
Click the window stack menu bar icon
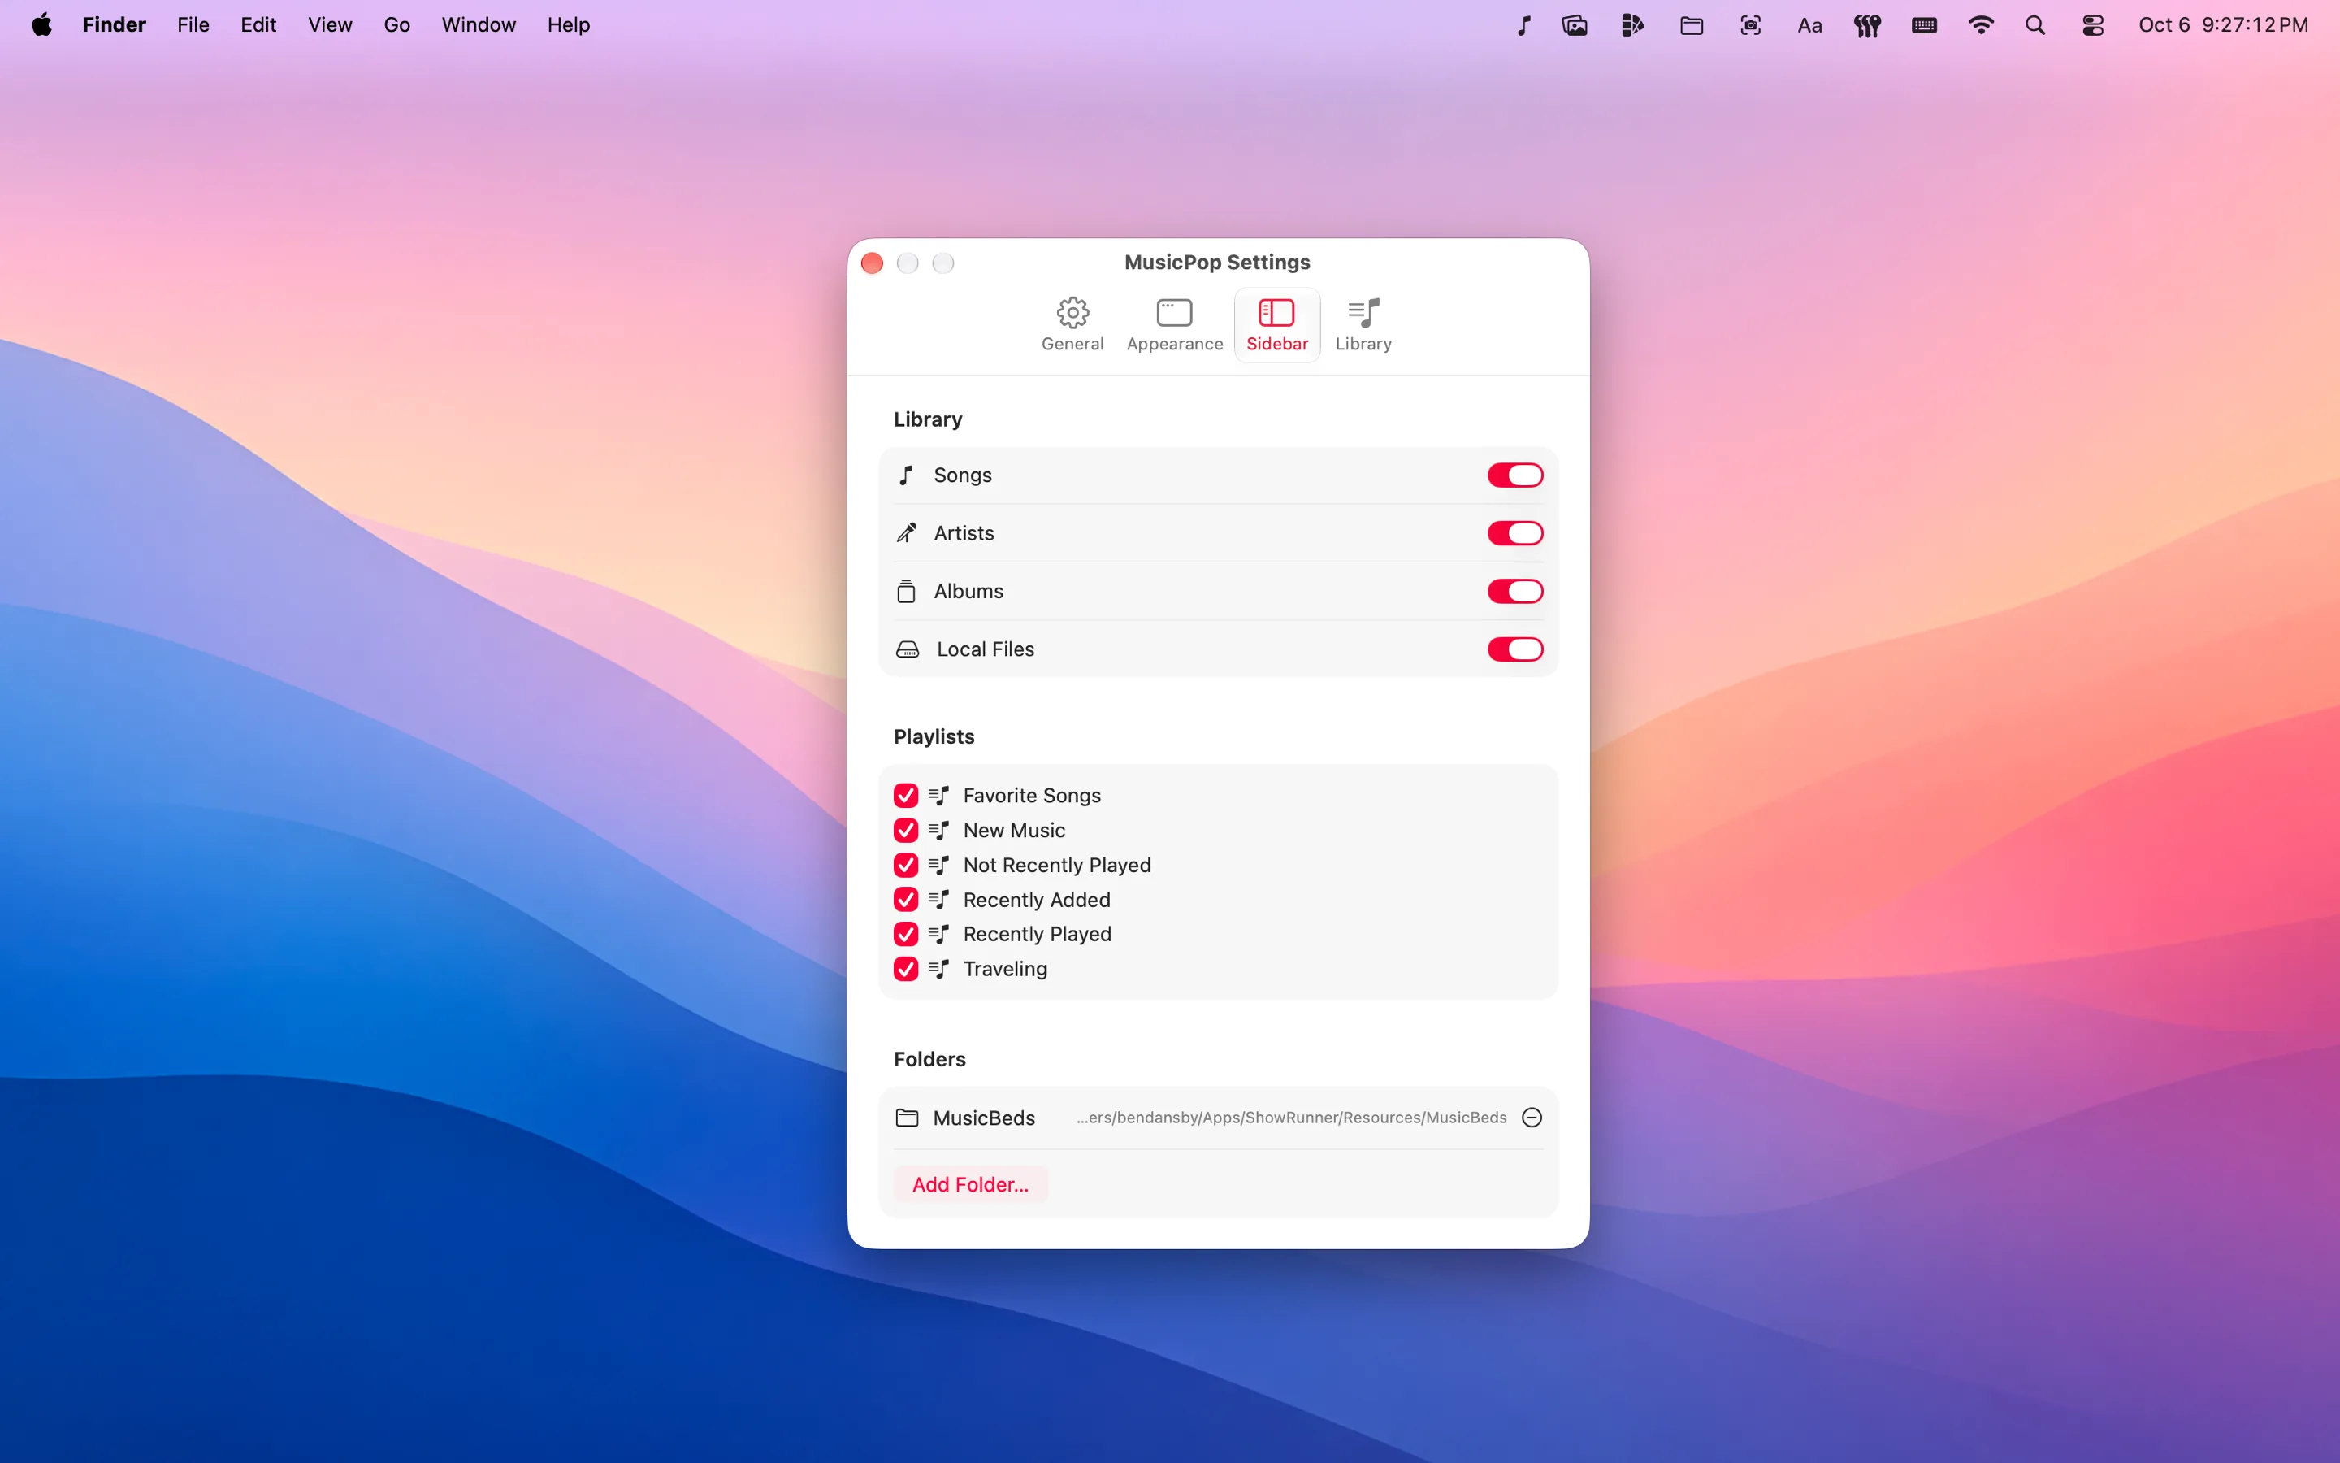click(1574, 25)
